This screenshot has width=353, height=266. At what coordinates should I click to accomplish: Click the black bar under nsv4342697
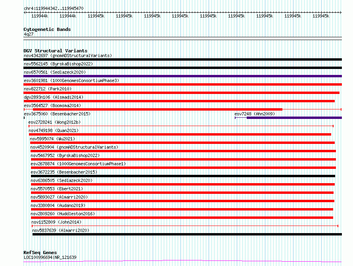click(x=182, y=59)
